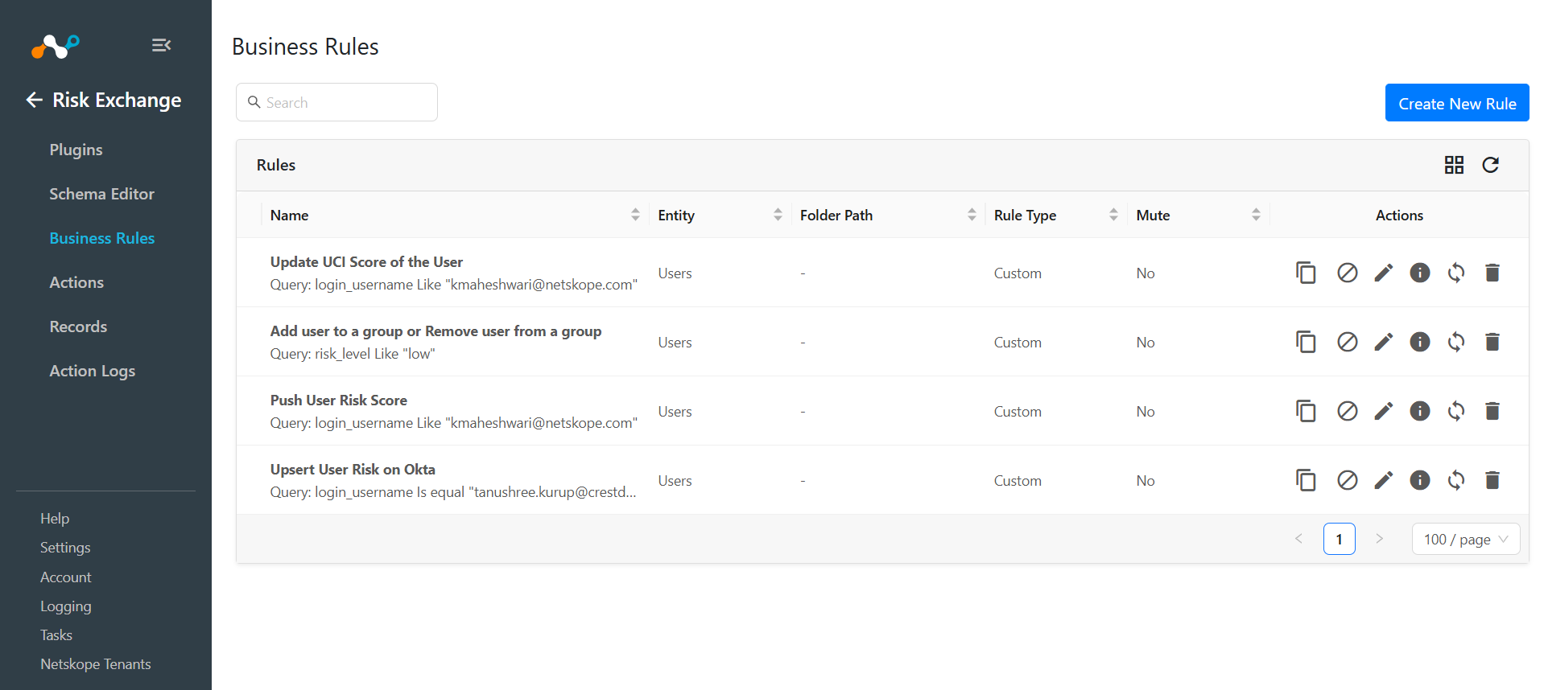
Task: Toggle the grid view icon in Rules header
Action: pyautogui.click(x=1454, y=165)
